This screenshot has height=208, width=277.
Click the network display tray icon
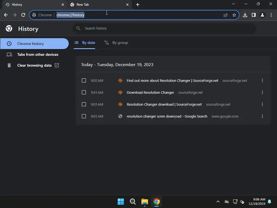pyautogui.click(x=235, y=201)
